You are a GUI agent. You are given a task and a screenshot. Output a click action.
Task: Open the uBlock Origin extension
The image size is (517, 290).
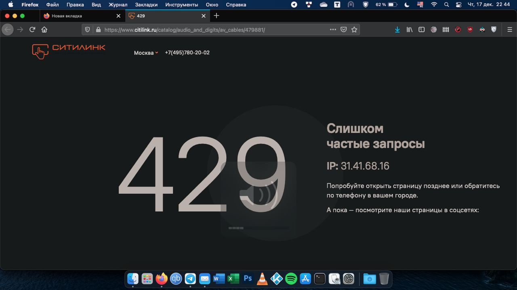point(470,29)
